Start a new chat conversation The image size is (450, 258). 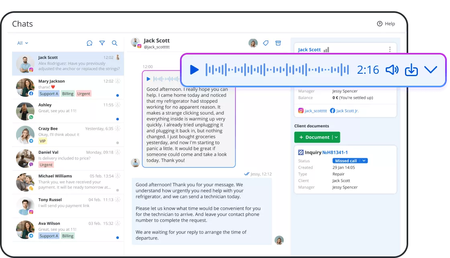89,43
